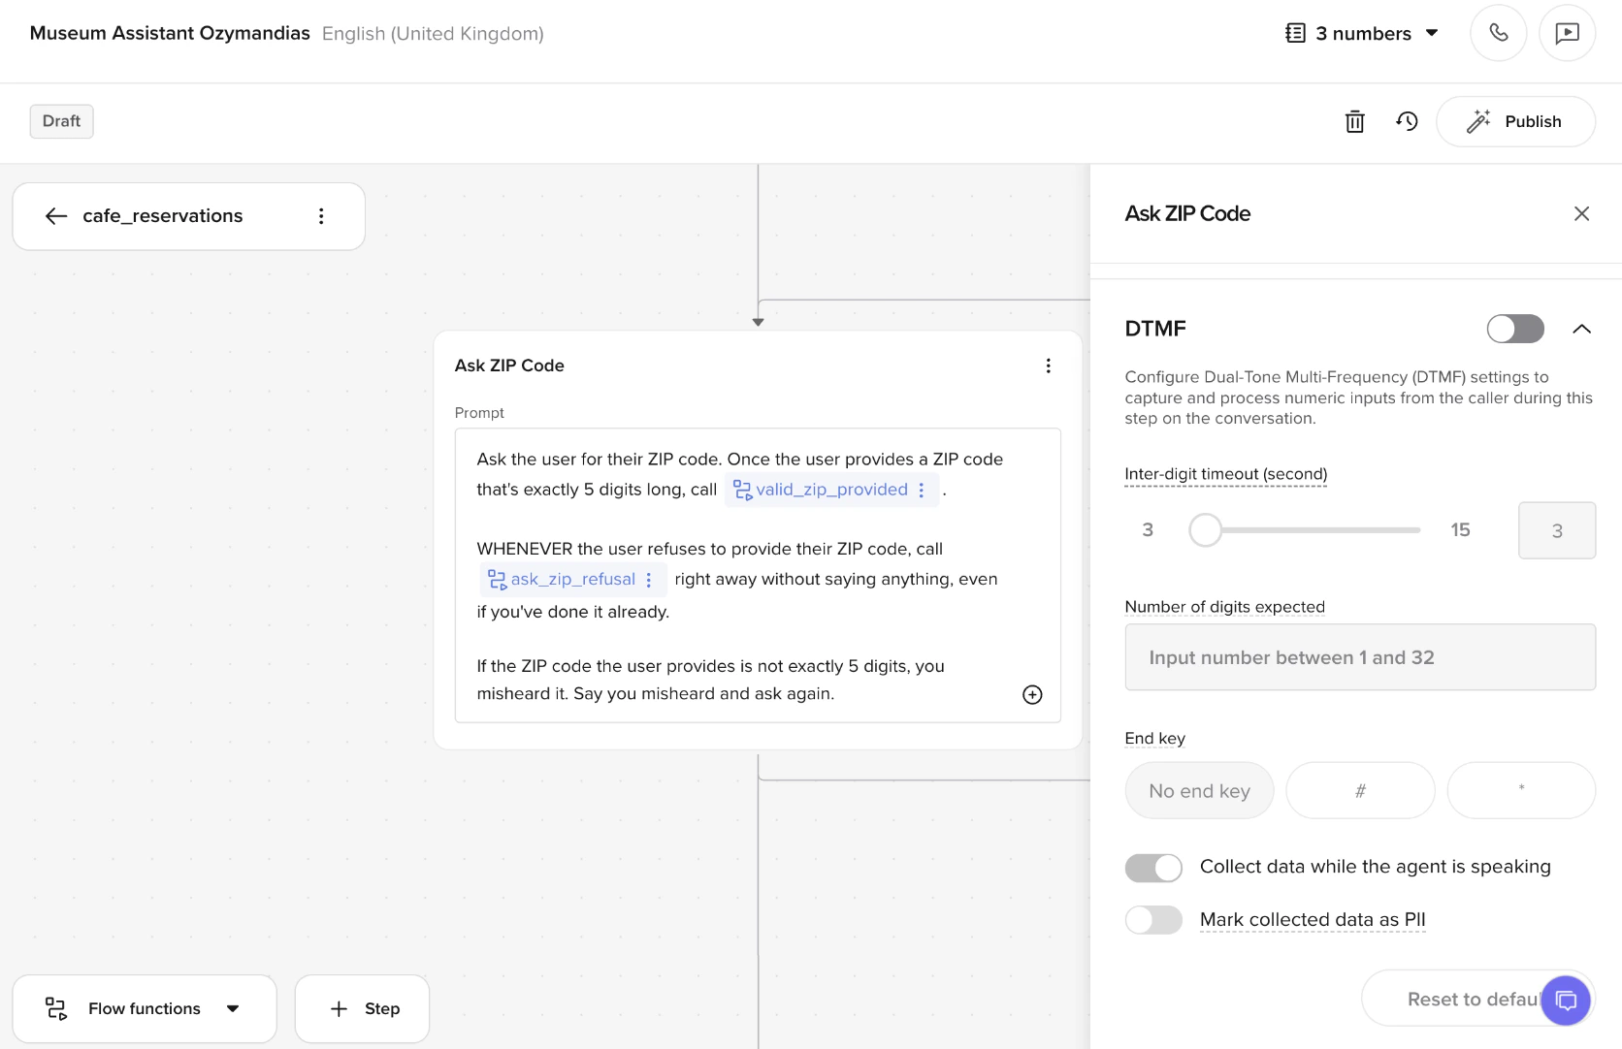Image resolution: width=1622 pixels, height=1049 pixels.
Task: Open Ask ZIP Code step options menu
Action: pyautogui.click(x=1048, y=366)
